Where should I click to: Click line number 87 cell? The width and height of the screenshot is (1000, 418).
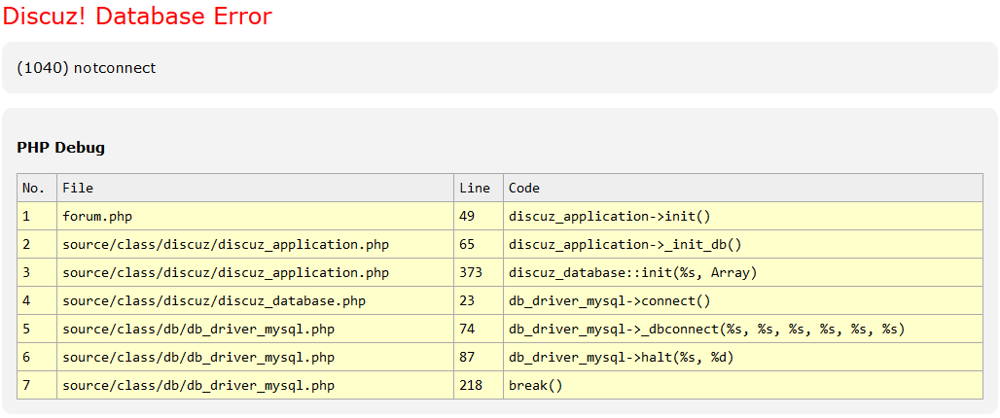479,358
